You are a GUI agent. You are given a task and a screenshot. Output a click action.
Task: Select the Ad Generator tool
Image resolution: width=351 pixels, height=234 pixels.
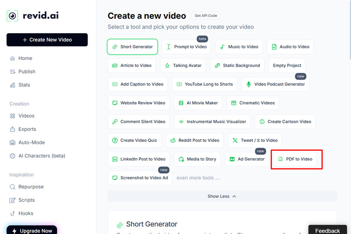tap(247, 159)
